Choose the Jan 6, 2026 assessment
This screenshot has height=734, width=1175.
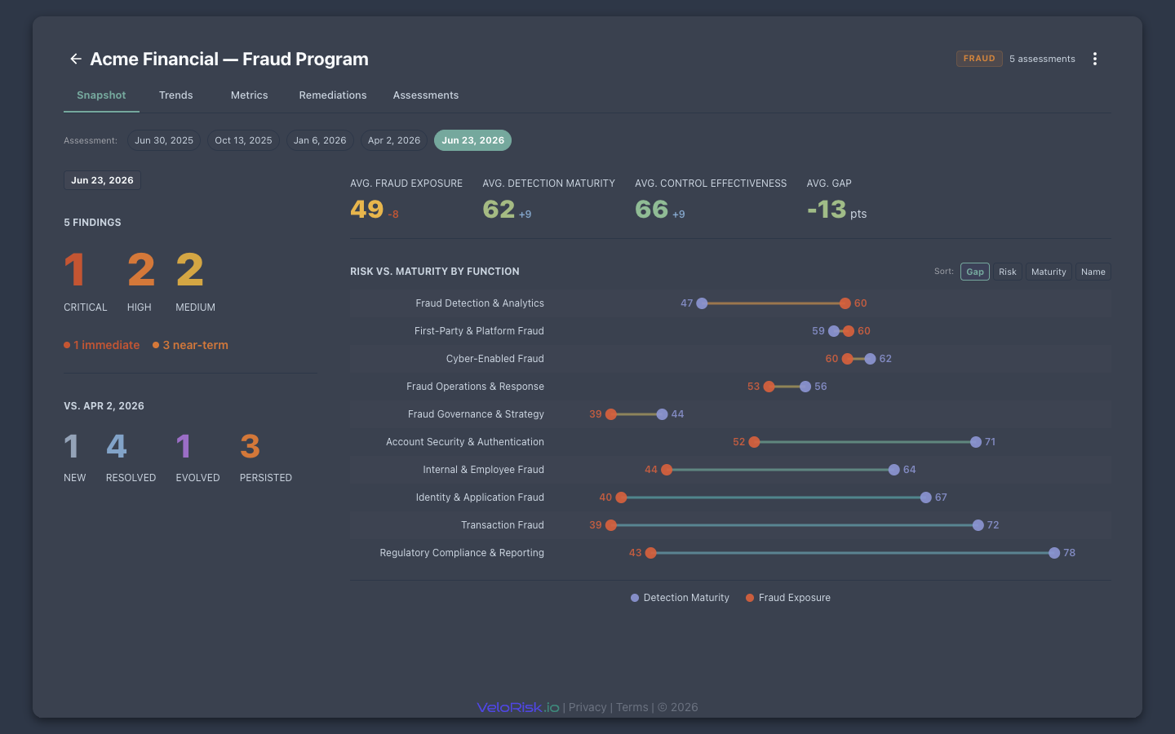pyautogui.click(x=320, y=140)
